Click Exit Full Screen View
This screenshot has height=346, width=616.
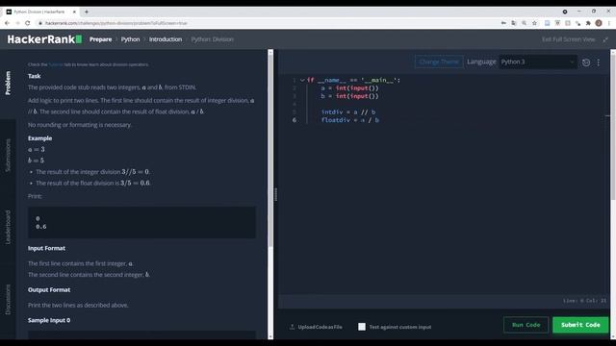(569, 39)
